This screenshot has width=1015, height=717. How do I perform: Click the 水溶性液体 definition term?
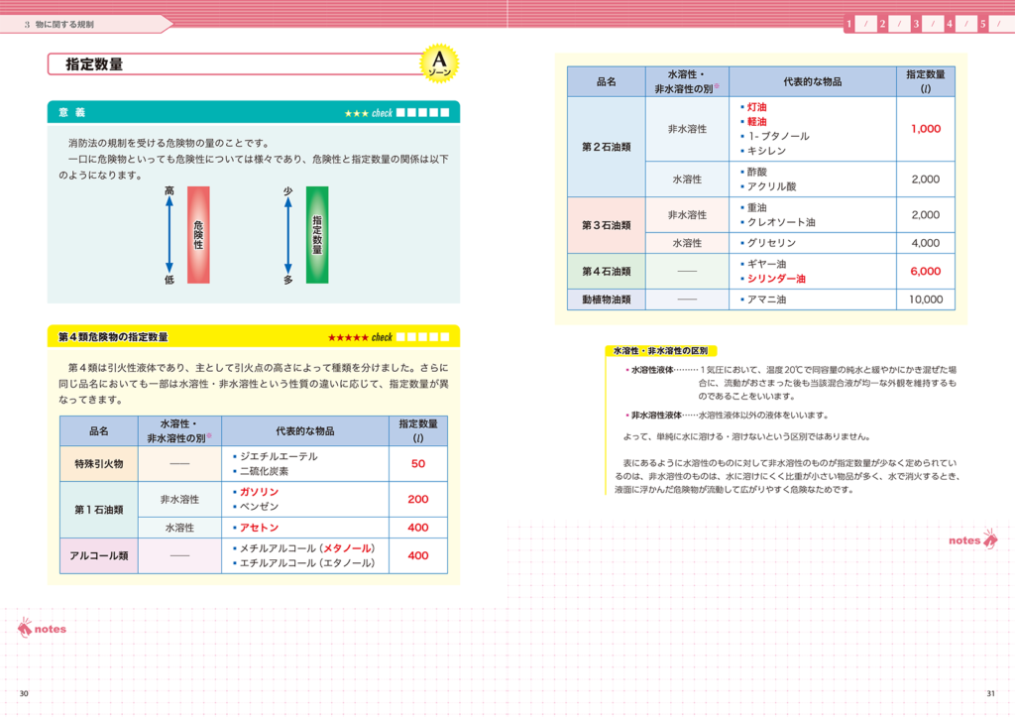click(652, 370)
